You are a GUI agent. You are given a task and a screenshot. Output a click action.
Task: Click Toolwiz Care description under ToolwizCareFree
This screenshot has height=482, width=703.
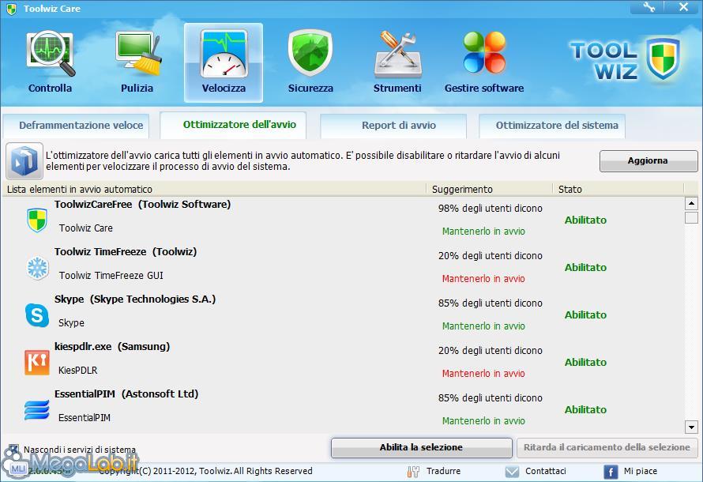click(85, 228)
